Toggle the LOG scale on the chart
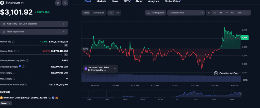 [x=240, y=13]
